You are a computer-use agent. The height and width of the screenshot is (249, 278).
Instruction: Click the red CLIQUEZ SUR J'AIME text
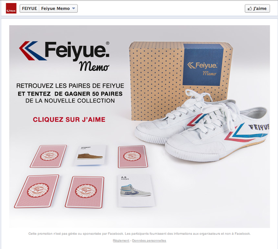[x=69, y=119]
